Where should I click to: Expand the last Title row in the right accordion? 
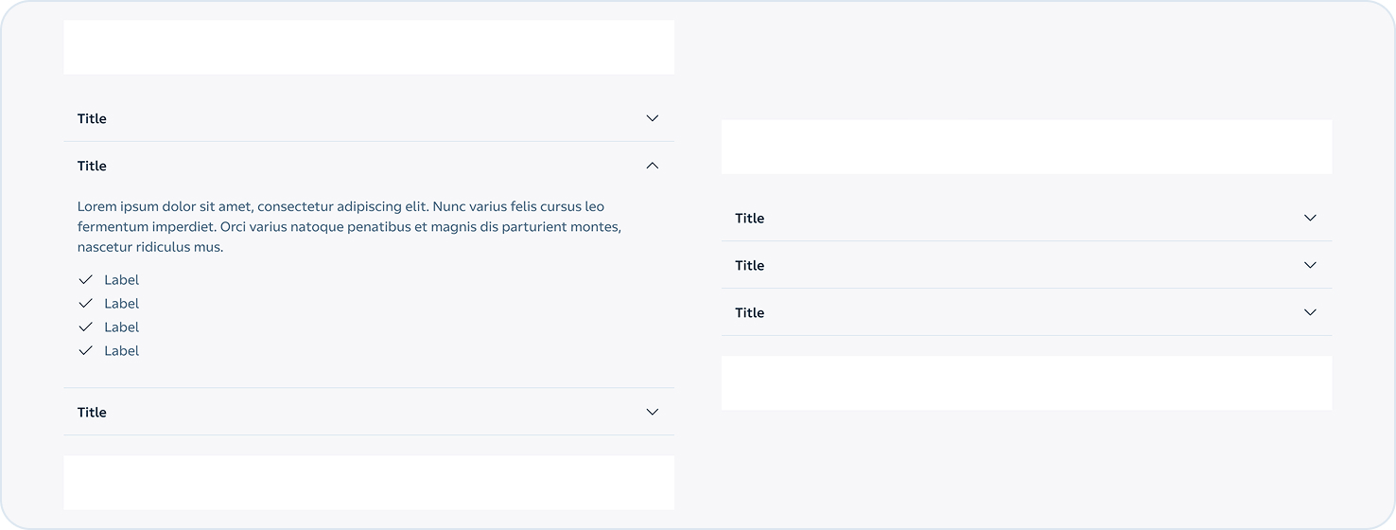1026,312
